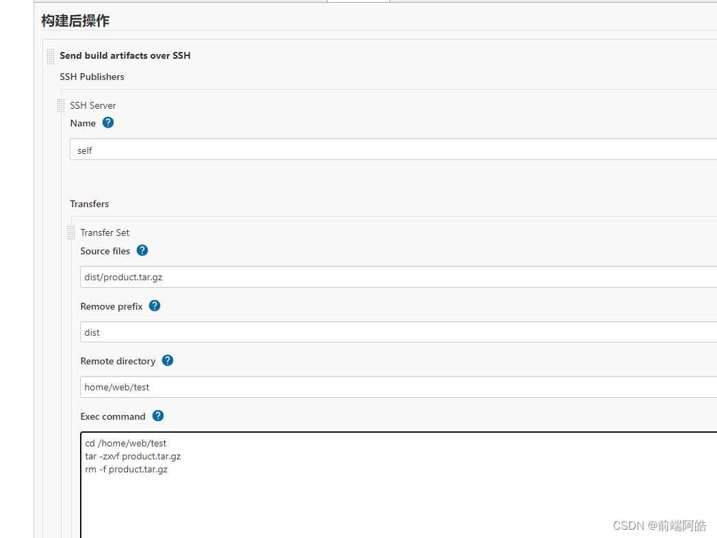
Task: Click the Transfers section label
Action: coord(89,204)
